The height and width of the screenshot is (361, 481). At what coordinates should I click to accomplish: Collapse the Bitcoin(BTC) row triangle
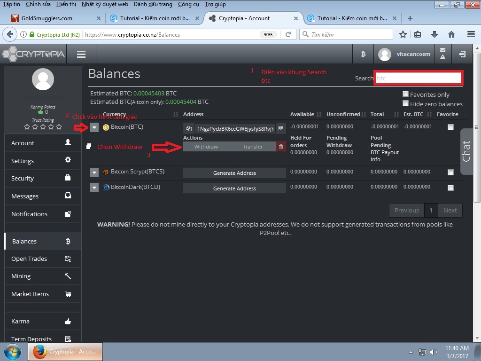click(x=94, y=127)
